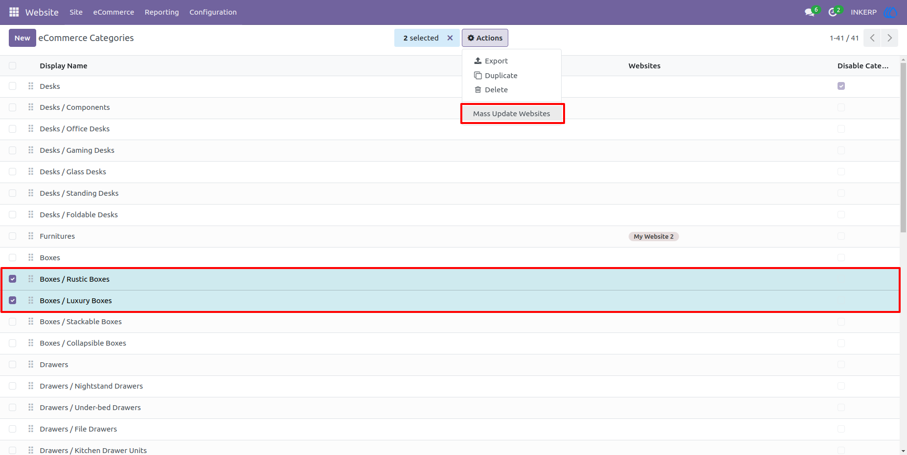
Task: Open the Site menu
Action: point(76,12)
